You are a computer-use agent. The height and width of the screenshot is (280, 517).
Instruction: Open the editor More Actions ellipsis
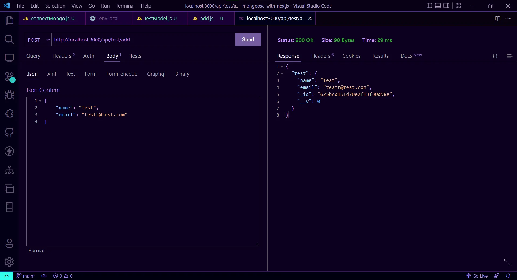tap(508, 18)
